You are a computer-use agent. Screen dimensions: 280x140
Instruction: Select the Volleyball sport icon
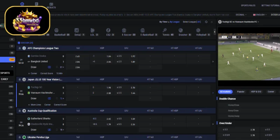(x=198, y=30)
